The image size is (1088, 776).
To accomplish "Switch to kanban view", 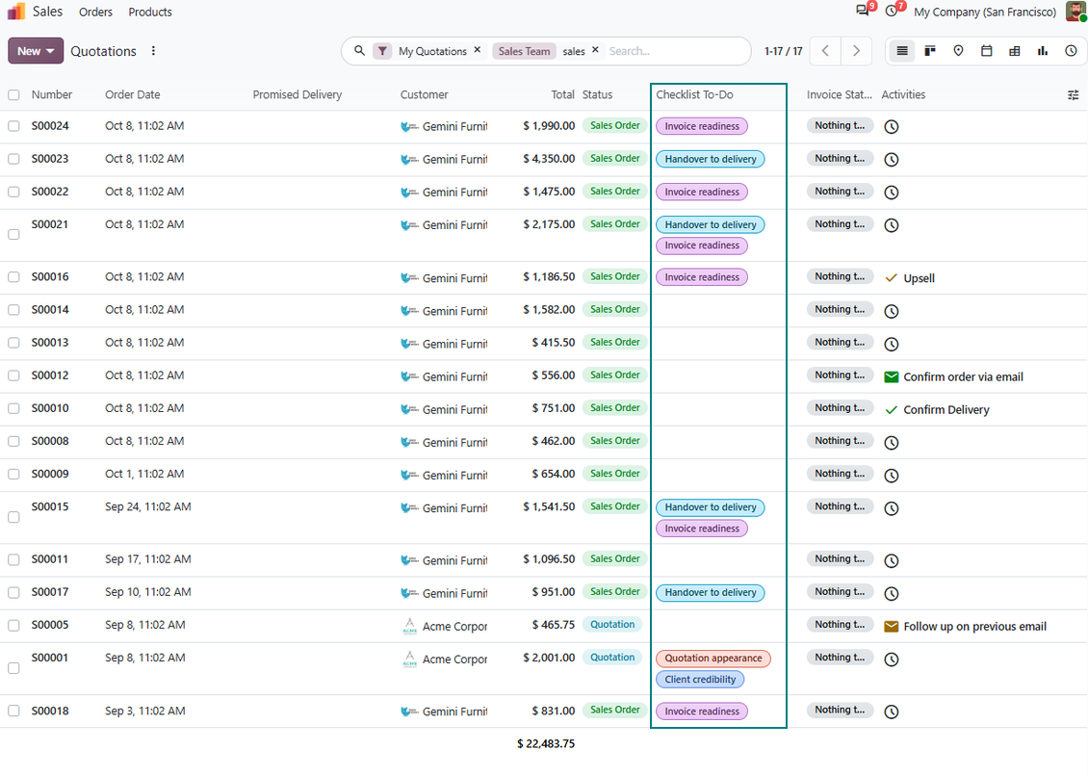I will (930, 51).
